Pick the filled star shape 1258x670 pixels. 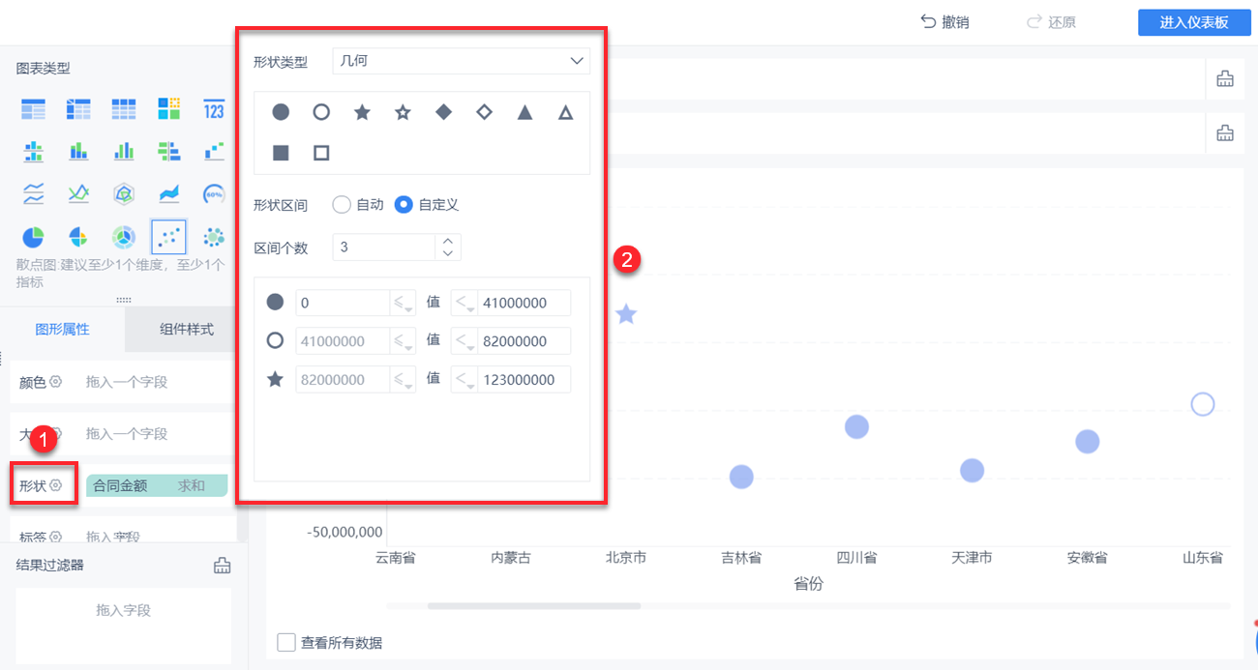(362, 112)
